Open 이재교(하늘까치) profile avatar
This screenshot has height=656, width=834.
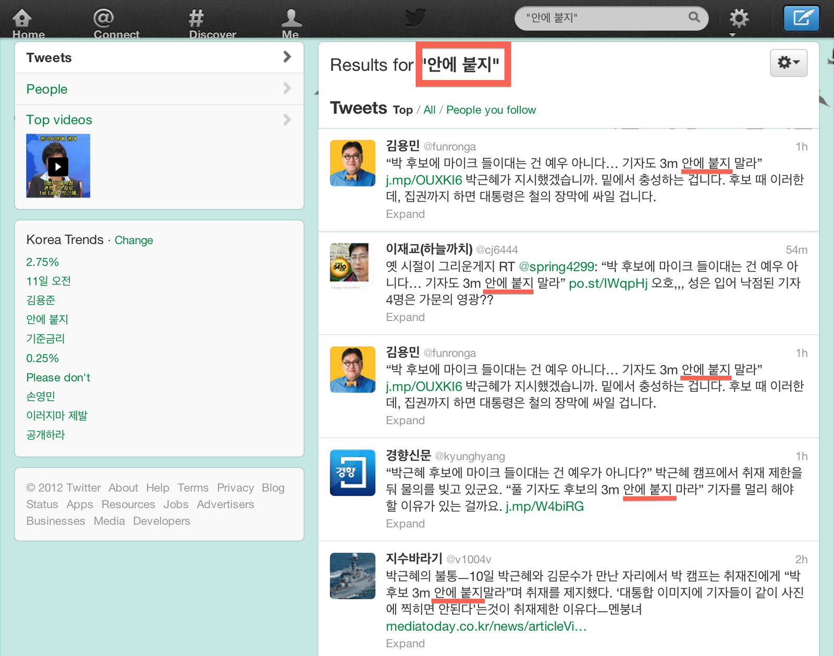352,266
